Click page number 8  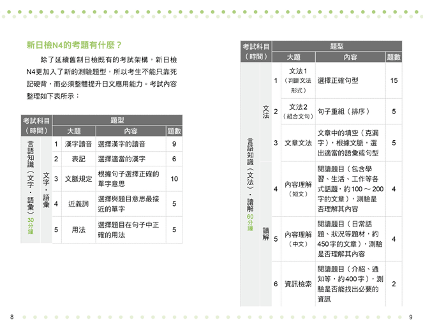pos(11,317)
